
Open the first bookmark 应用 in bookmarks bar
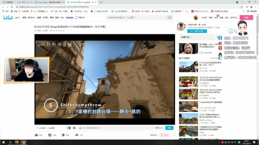click(5, 11)
